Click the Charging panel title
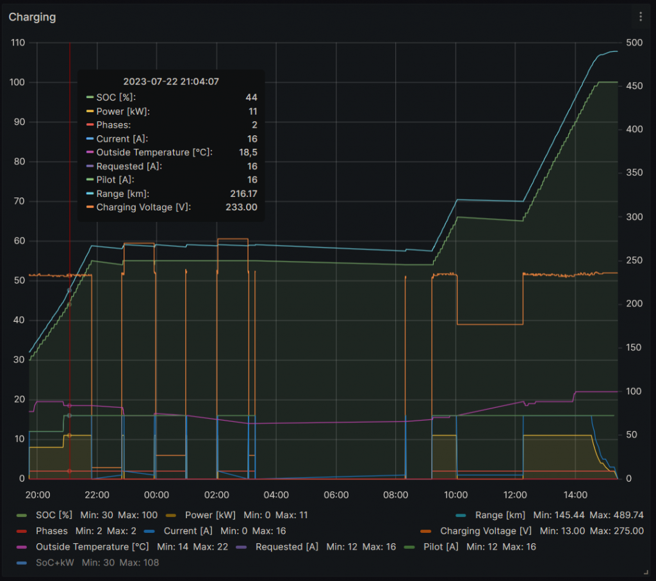 point(32,17)
